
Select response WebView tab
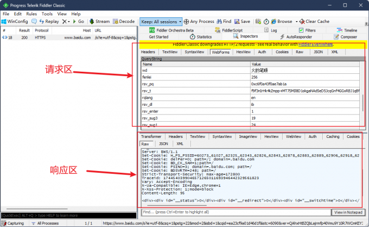294,136
